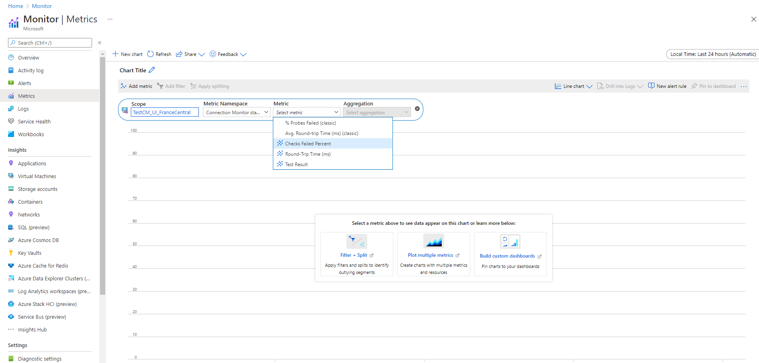Follow the Home breadcrumb link
The width and height of the screenshot is (759, 363).
(x=16, y=6)
